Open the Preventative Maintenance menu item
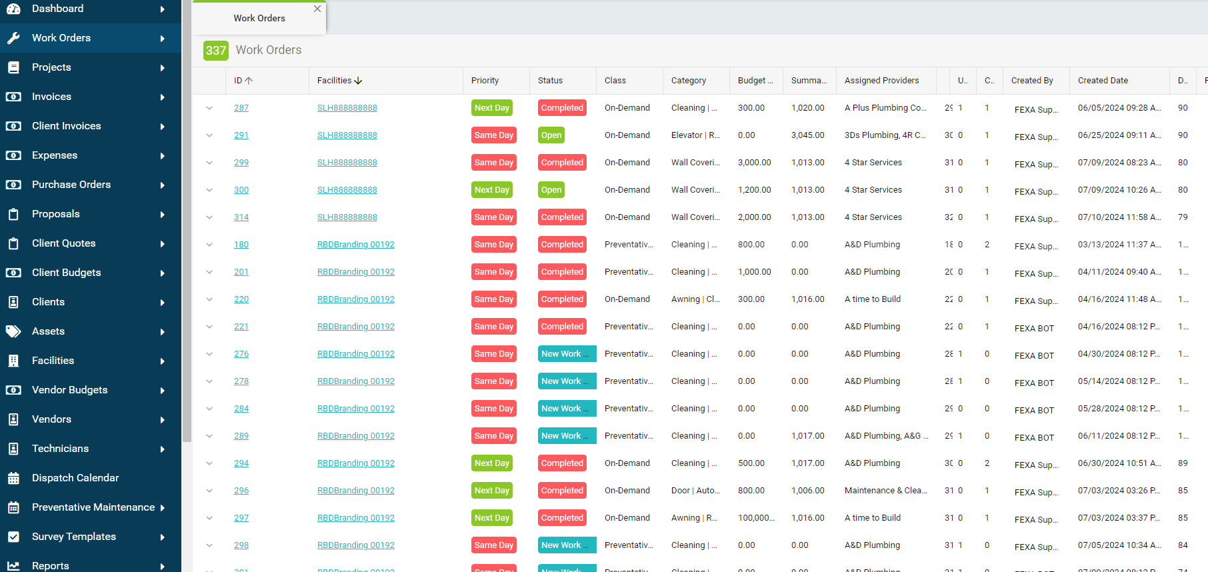Screen dimensions: 1208x572 point(93,507)
